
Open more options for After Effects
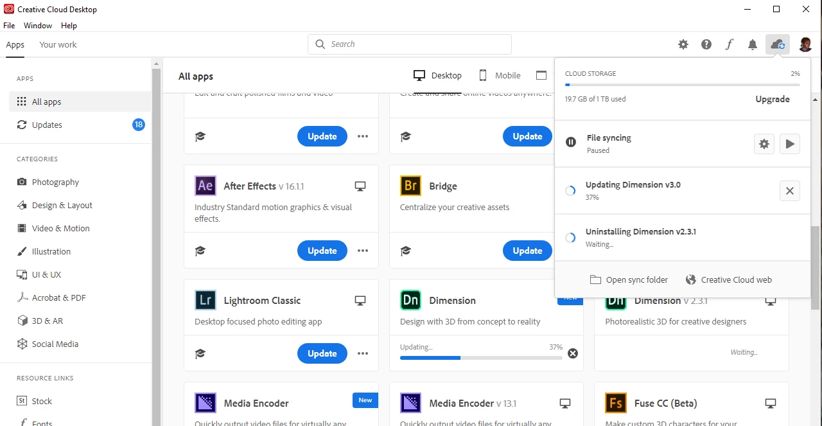(x=363, y=251)
